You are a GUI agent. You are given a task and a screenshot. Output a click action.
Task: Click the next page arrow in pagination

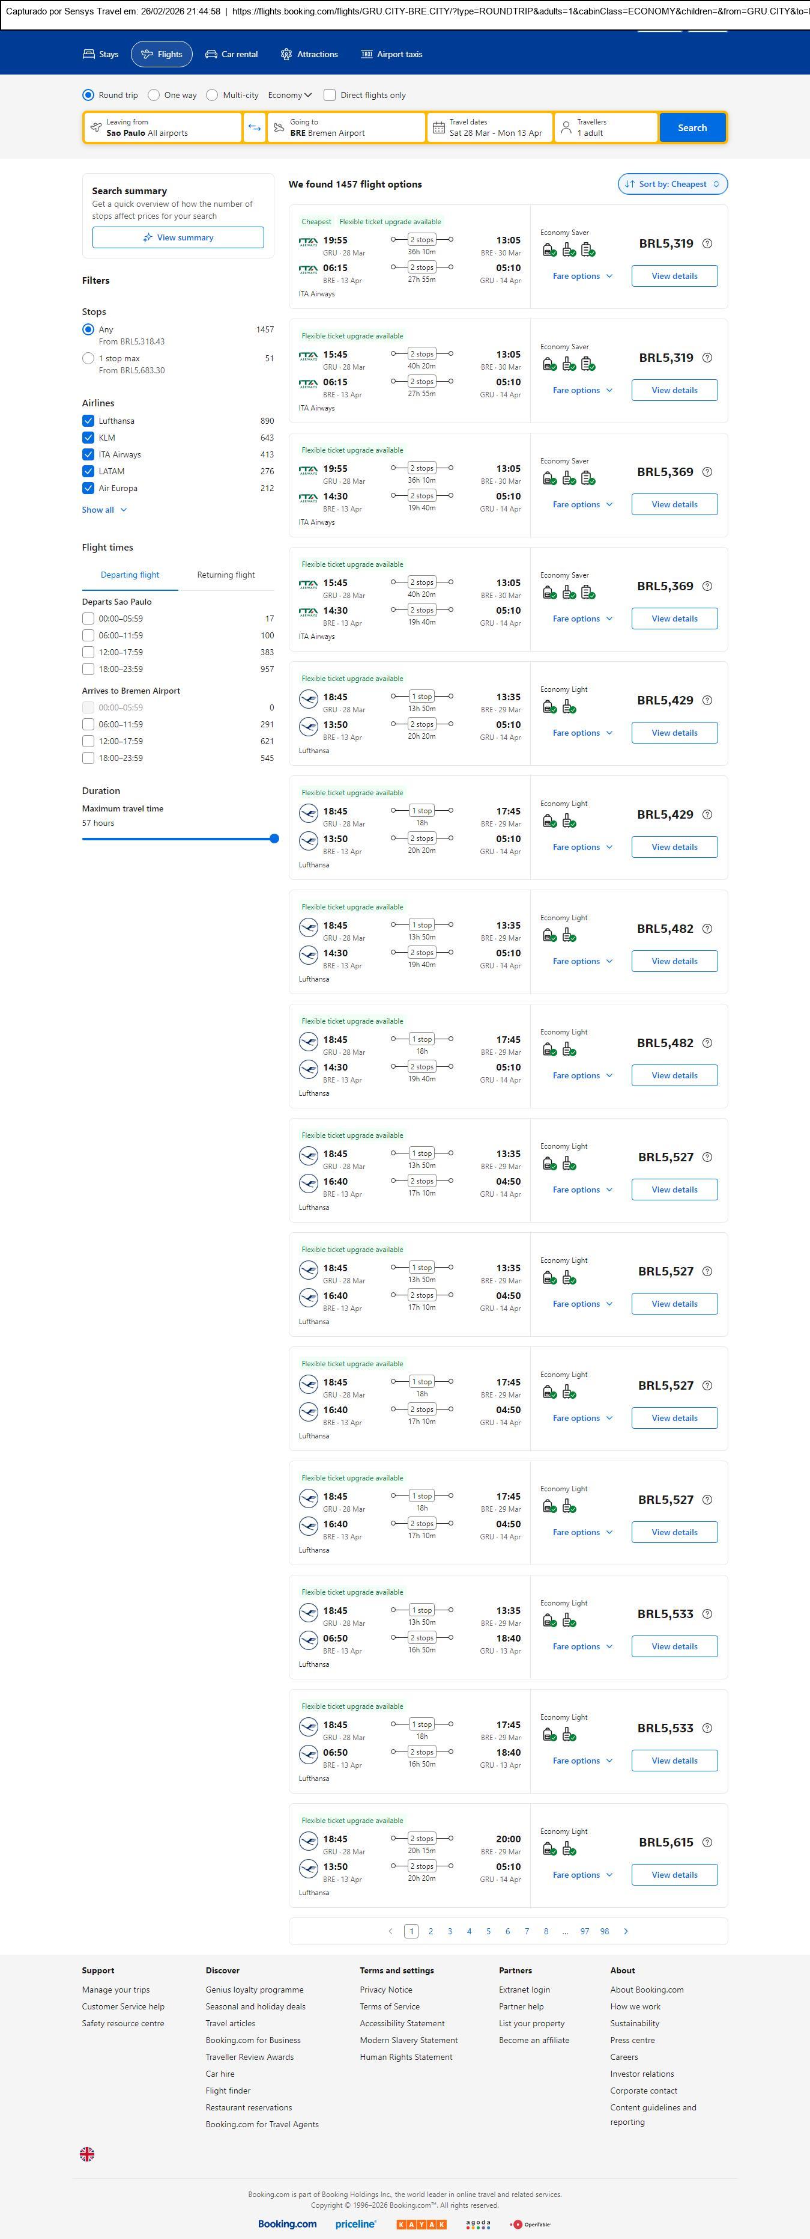[x=626, y=1931]
